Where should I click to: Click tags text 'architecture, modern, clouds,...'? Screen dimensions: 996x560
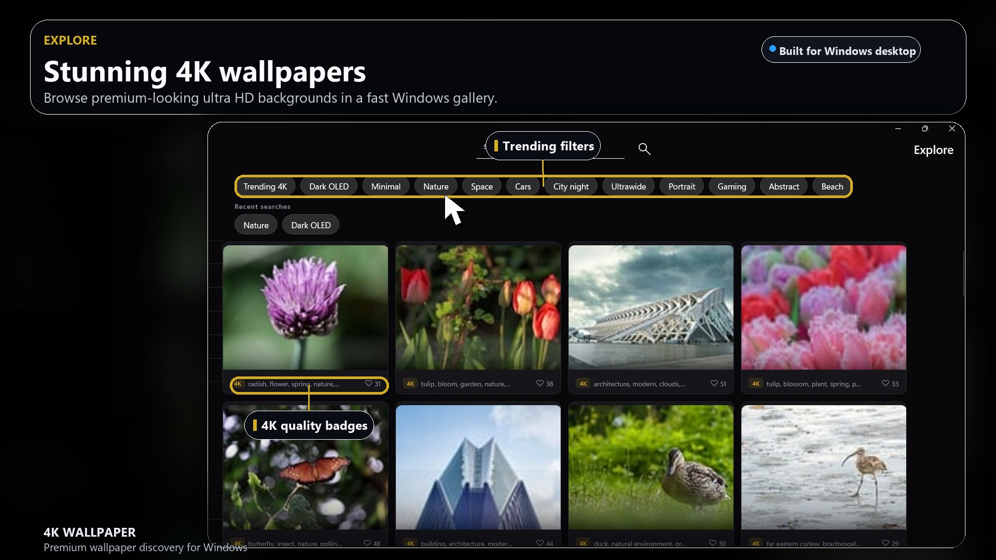click(639, 384)
